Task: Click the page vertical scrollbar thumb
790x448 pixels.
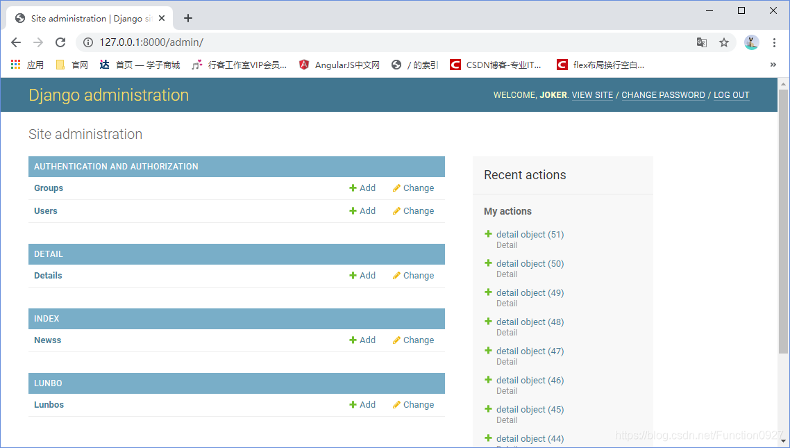Action: click(784, 222)
